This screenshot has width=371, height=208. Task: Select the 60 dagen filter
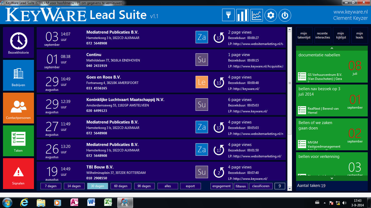(x=121, y=186)
